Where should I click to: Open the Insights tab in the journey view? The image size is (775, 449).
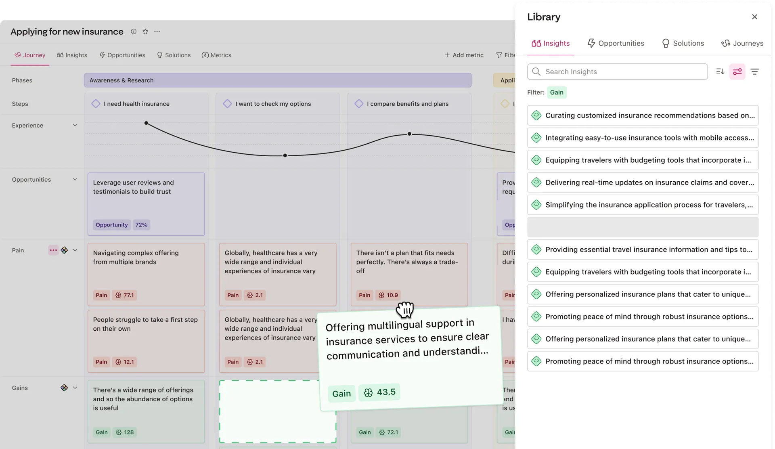(x=72, y=55)
